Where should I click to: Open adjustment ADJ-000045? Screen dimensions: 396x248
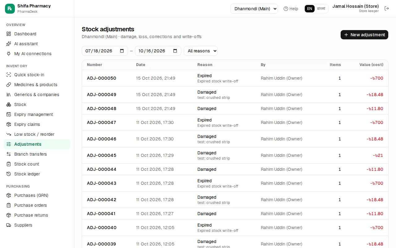(x=101, y=155)
